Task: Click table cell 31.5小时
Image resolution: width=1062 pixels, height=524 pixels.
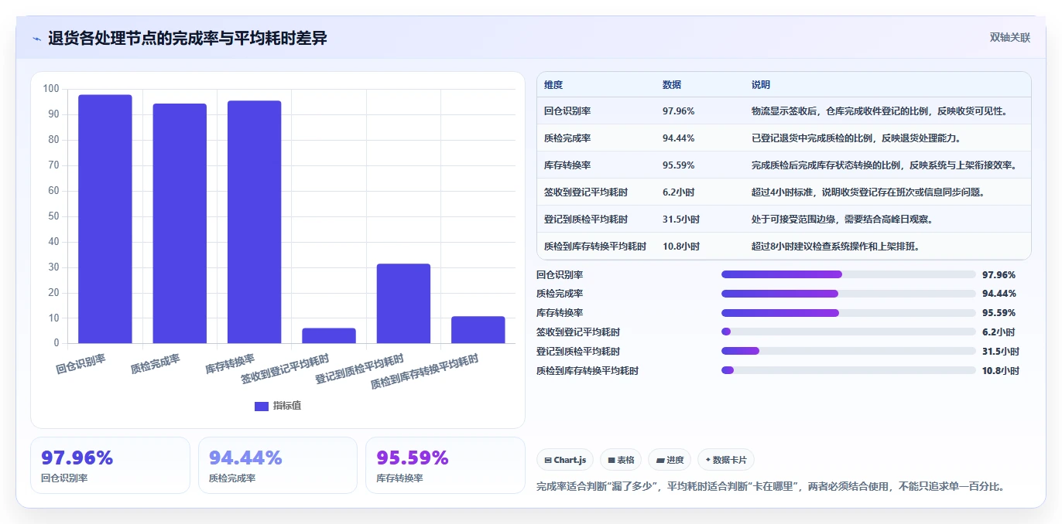Action: click(681, 219)
